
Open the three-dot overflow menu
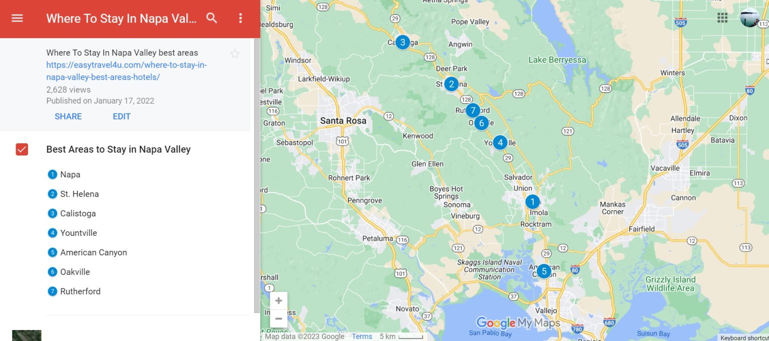[x=240, y=18]
